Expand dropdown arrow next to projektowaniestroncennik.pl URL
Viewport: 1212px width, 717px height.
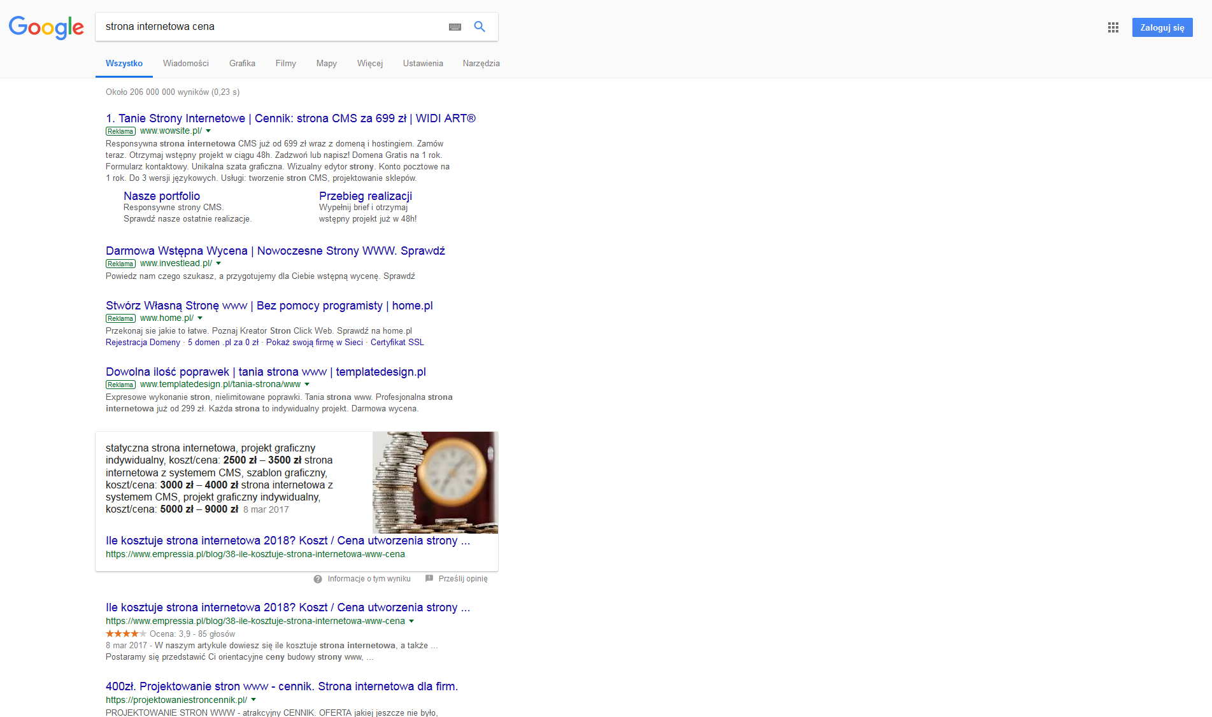point(253,700)
